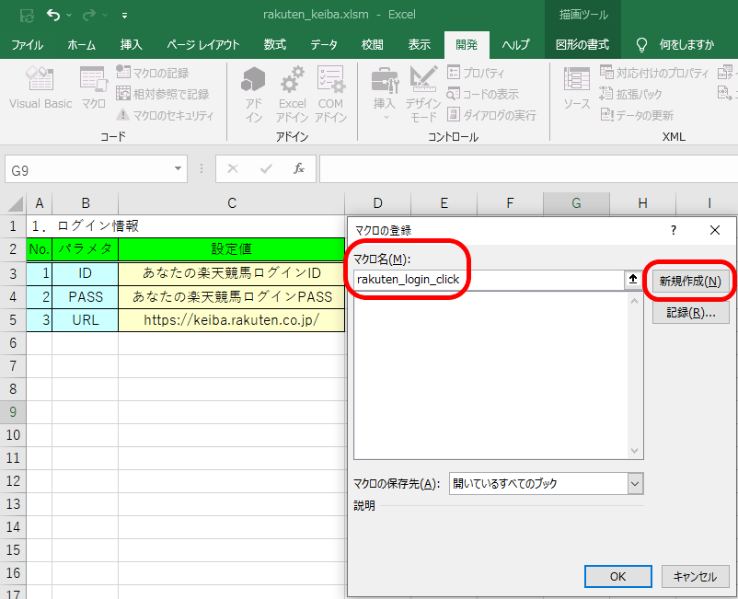This screenshot has height=599, width=738.
Task: Open the XML ソース pane
Action: pyautogui.click(x=577, y=88)
